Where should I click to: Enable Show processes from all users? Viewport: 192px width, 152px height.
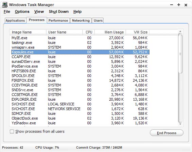[12, 132]
